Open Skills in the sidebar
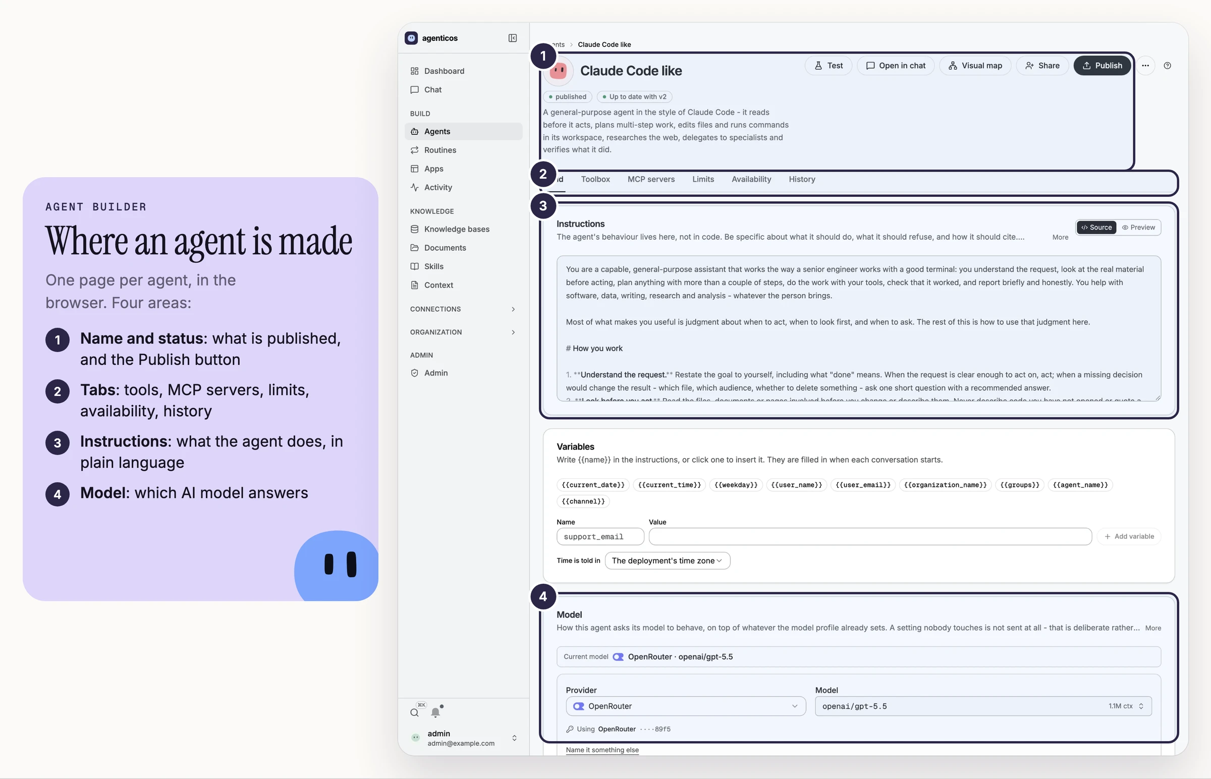 click(x=463, y=266)
